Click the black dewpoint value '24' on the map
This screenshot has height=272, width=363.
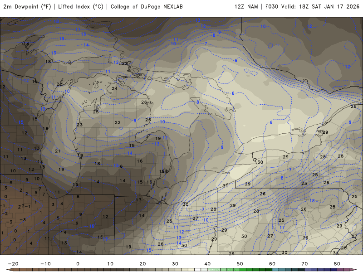114,88
